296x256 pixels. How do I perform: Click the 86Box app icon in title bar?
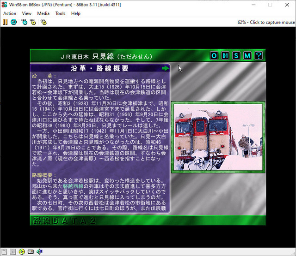4,5
